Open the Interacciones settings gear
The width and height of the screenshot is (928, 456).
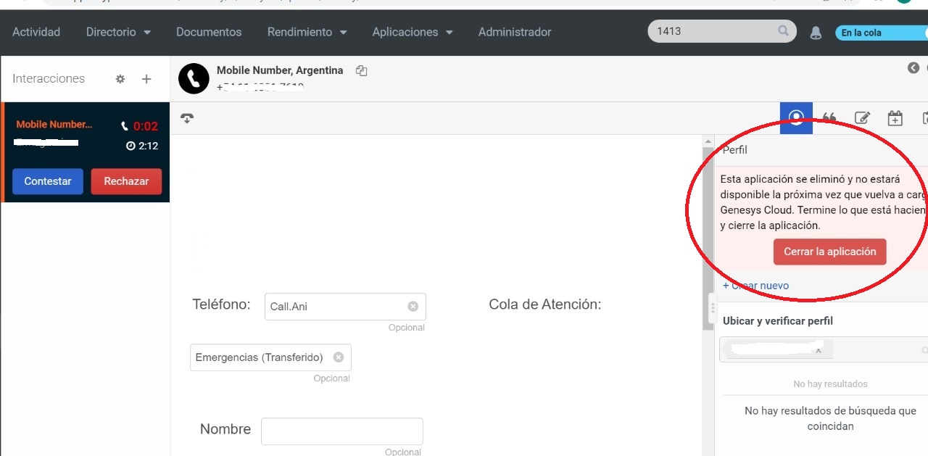click(120, 79)
